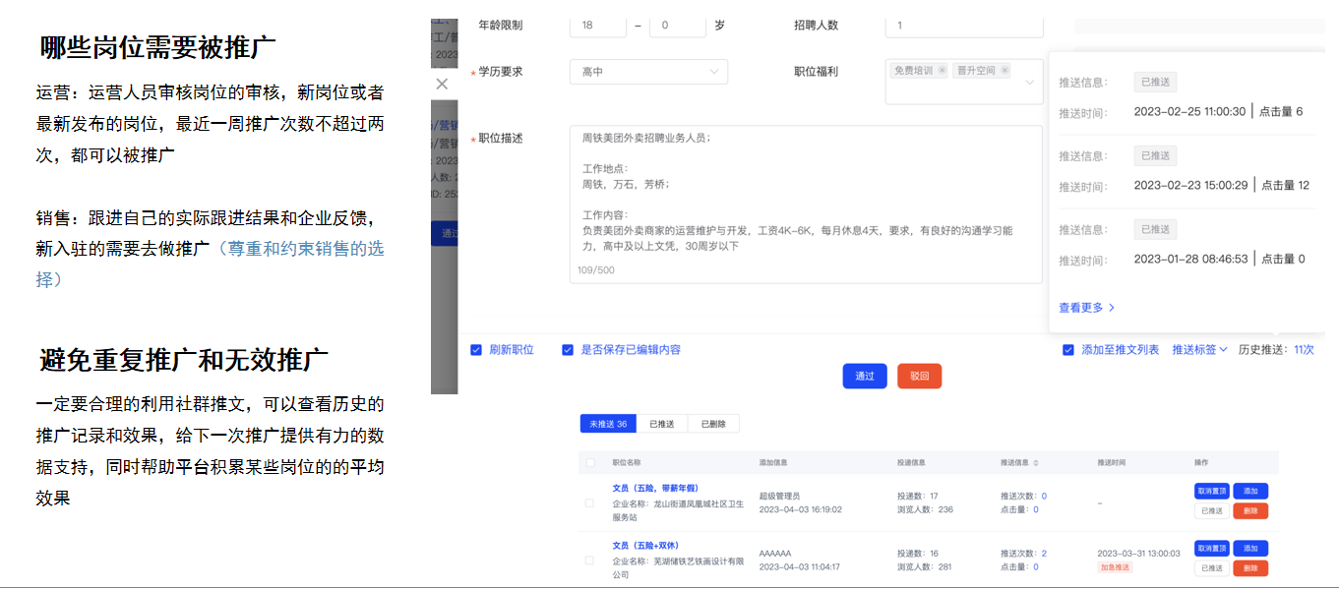Open the 学历要求 dropdown showing 高中
This screenshot has width=1339, height=590.
(648, 72)
